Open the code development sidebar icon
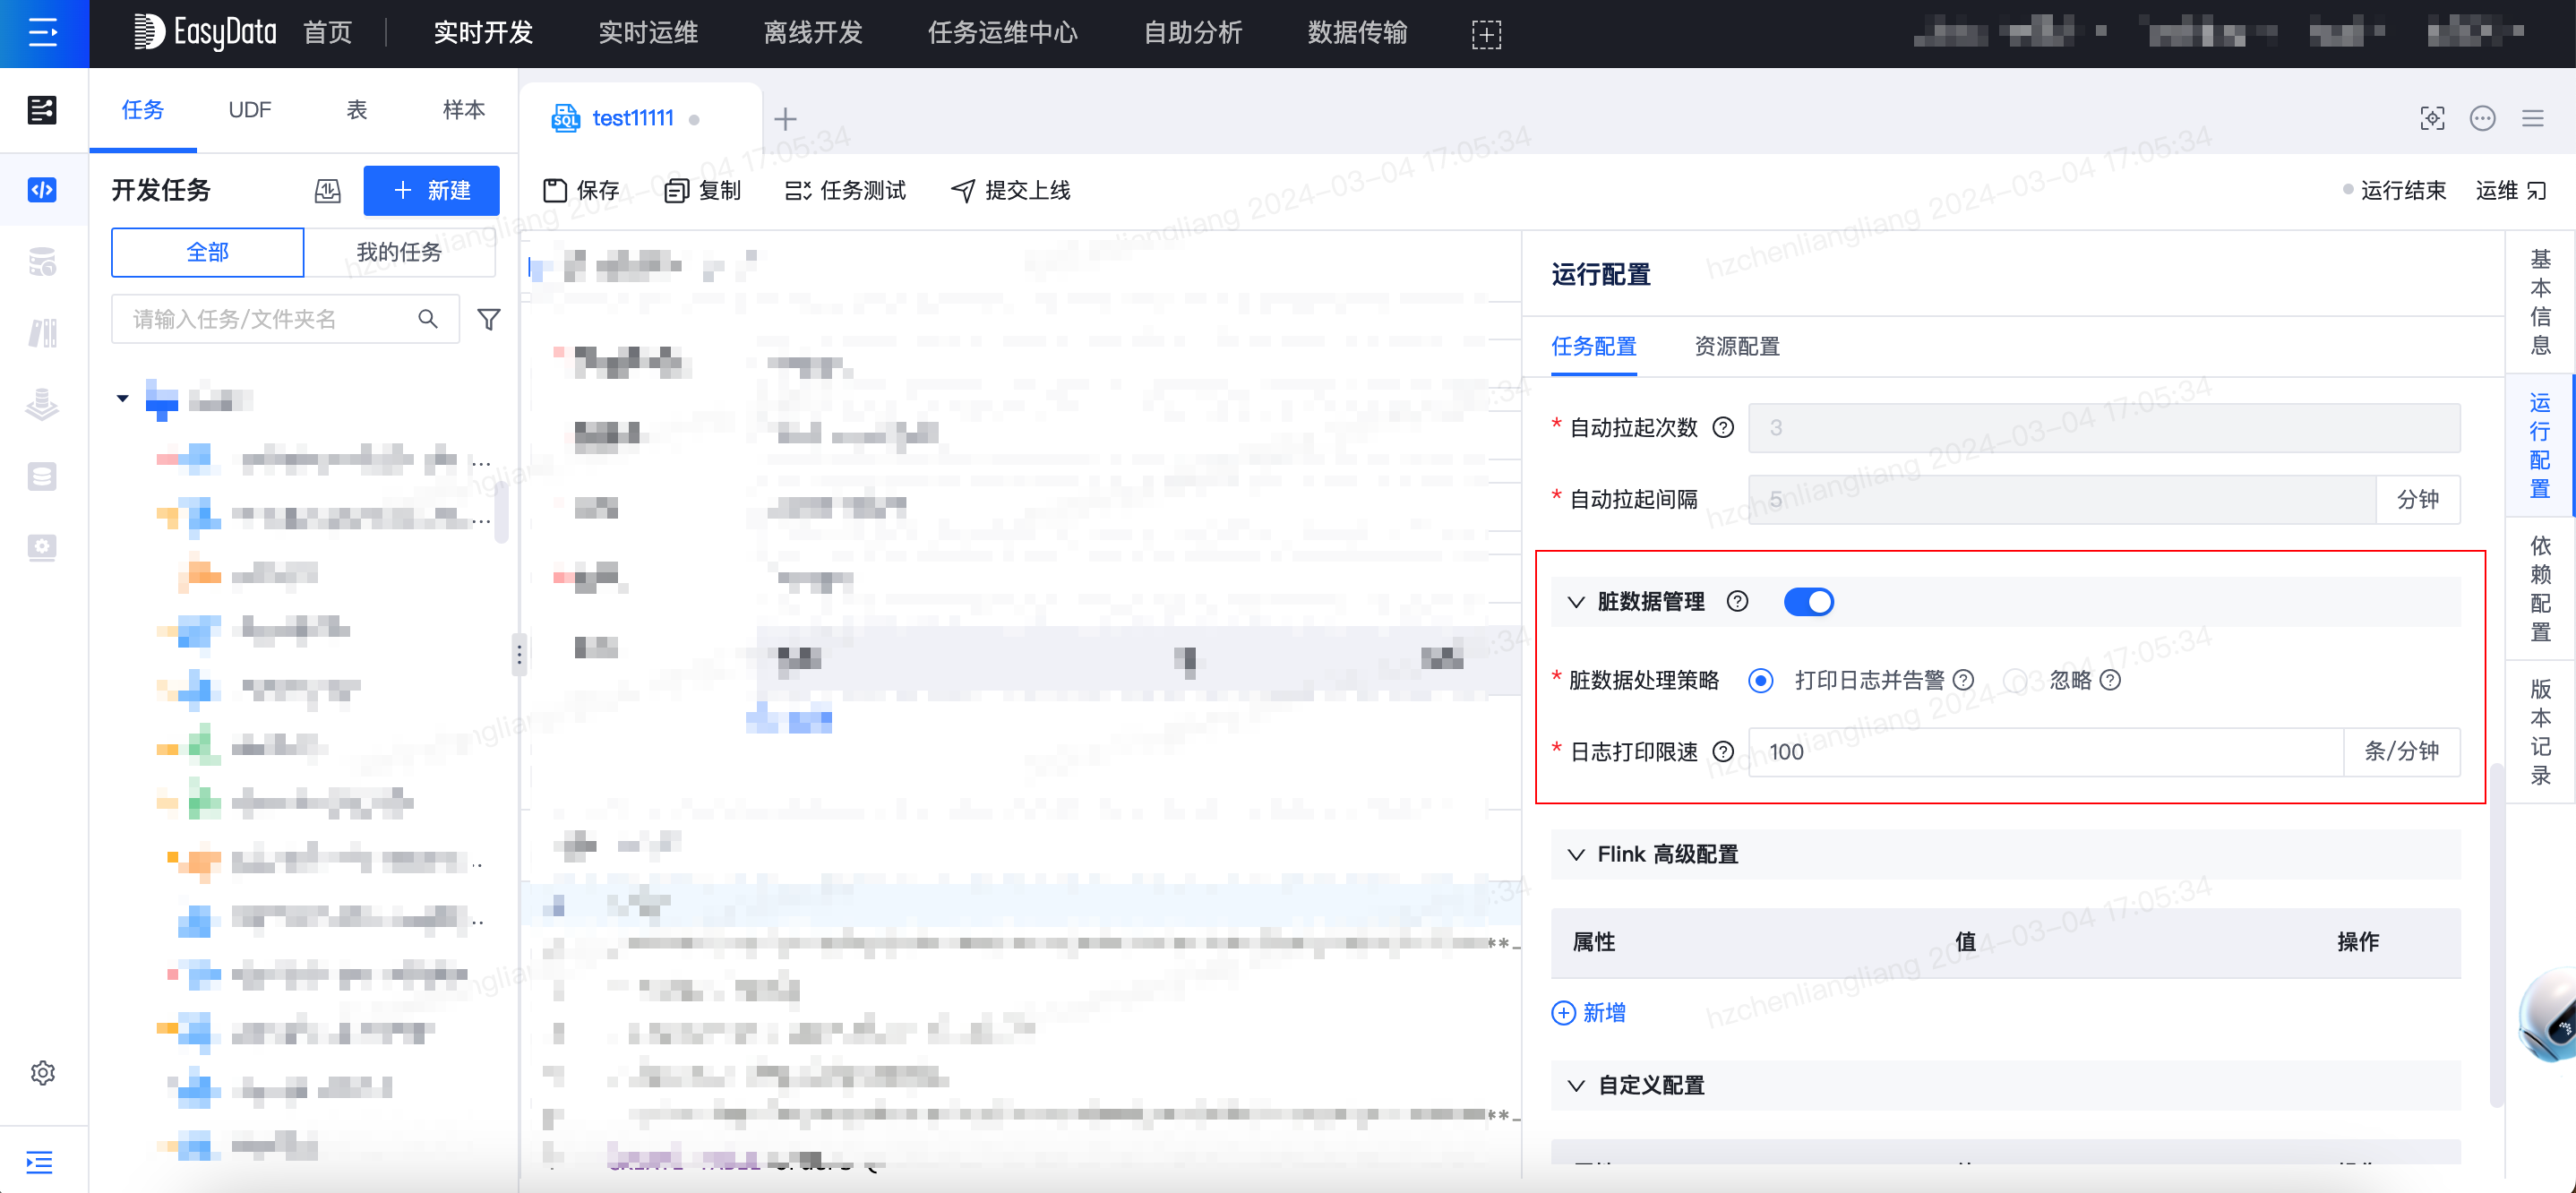 (42, 189)
